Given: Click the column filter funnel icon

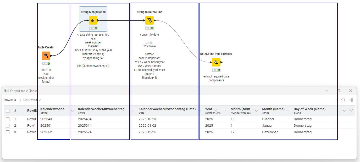Looking at the screenshot, I should click(x=351, y=111).
